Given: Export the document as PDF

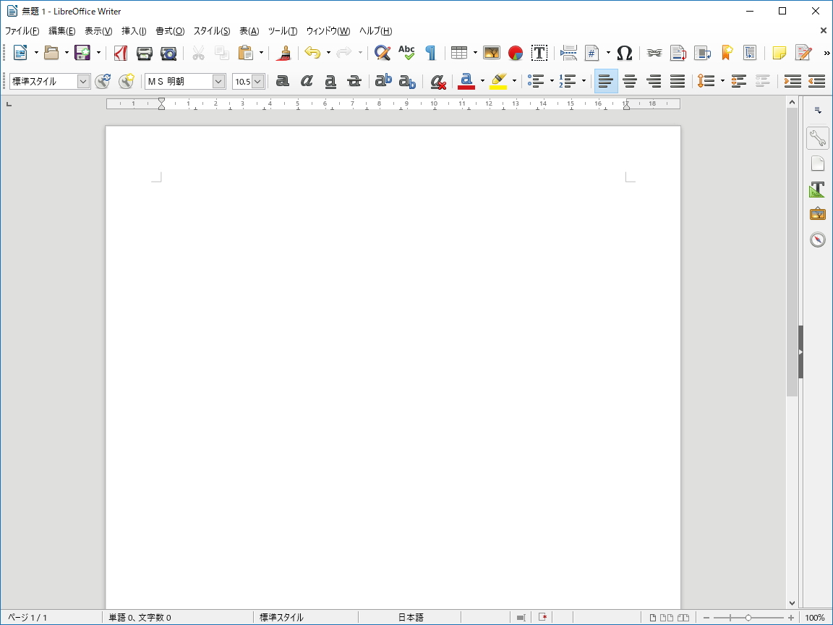Looking at the screenshot, I should [x=120, y=52].
